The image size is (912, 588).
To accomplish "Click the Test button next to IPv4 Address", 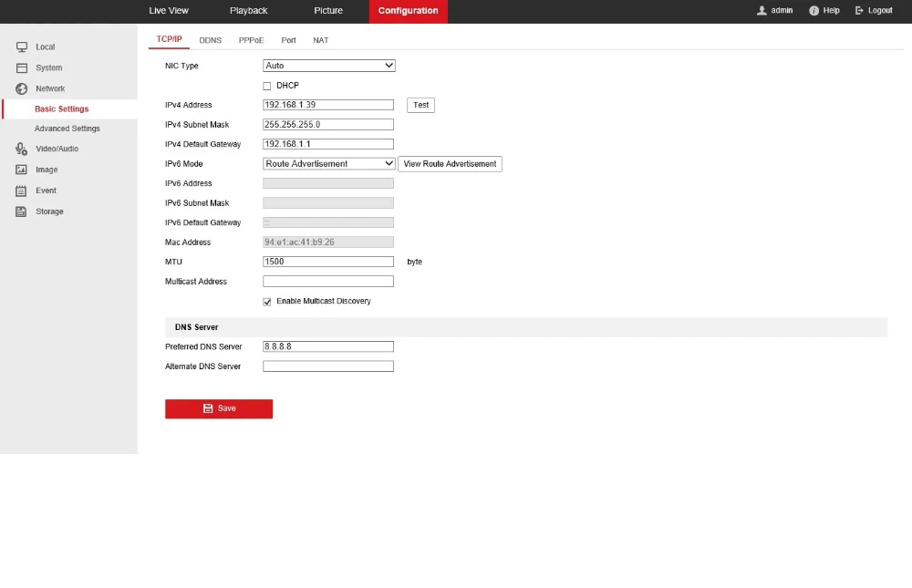I will (420, 105).
